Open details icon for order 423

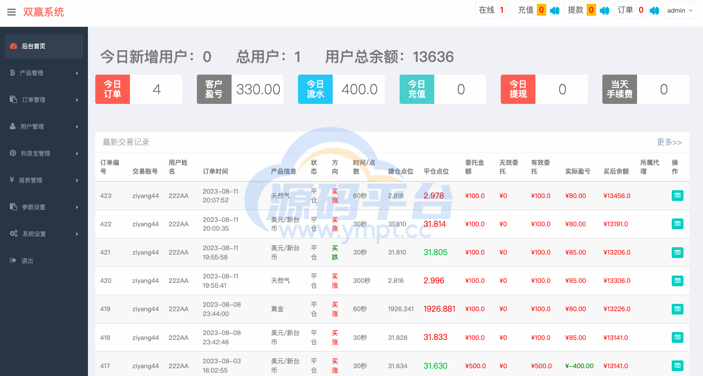[x=677, y=196]
